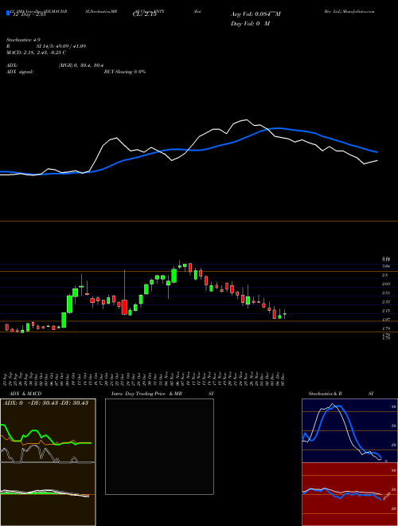398x526 pixels.
Task: Click the 1.97 price axis label
Action: 385,320
